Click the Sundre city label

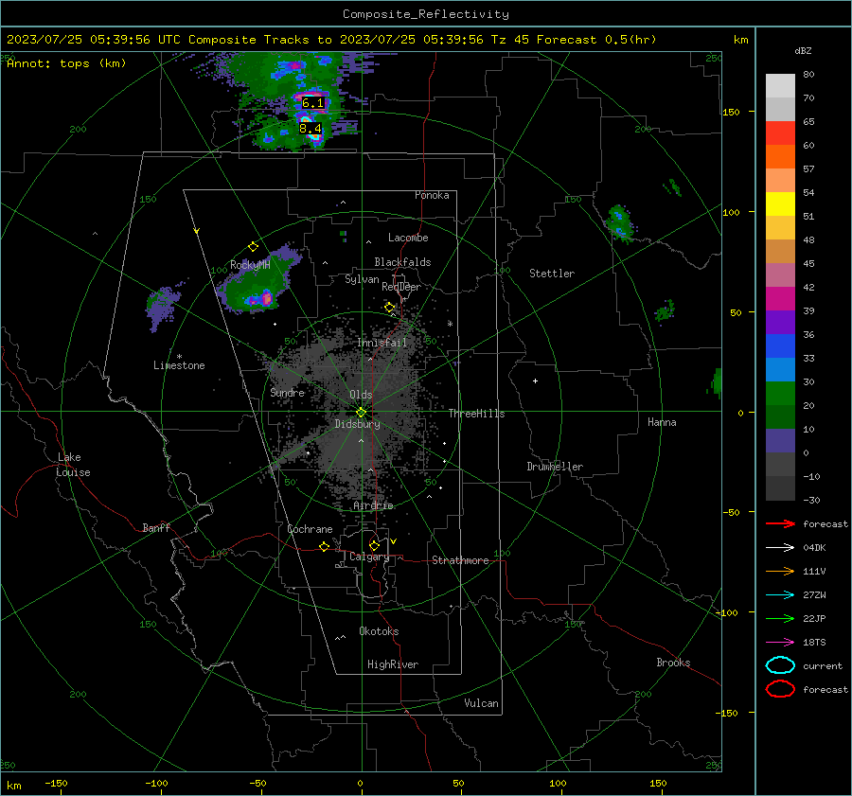(287, 392)
